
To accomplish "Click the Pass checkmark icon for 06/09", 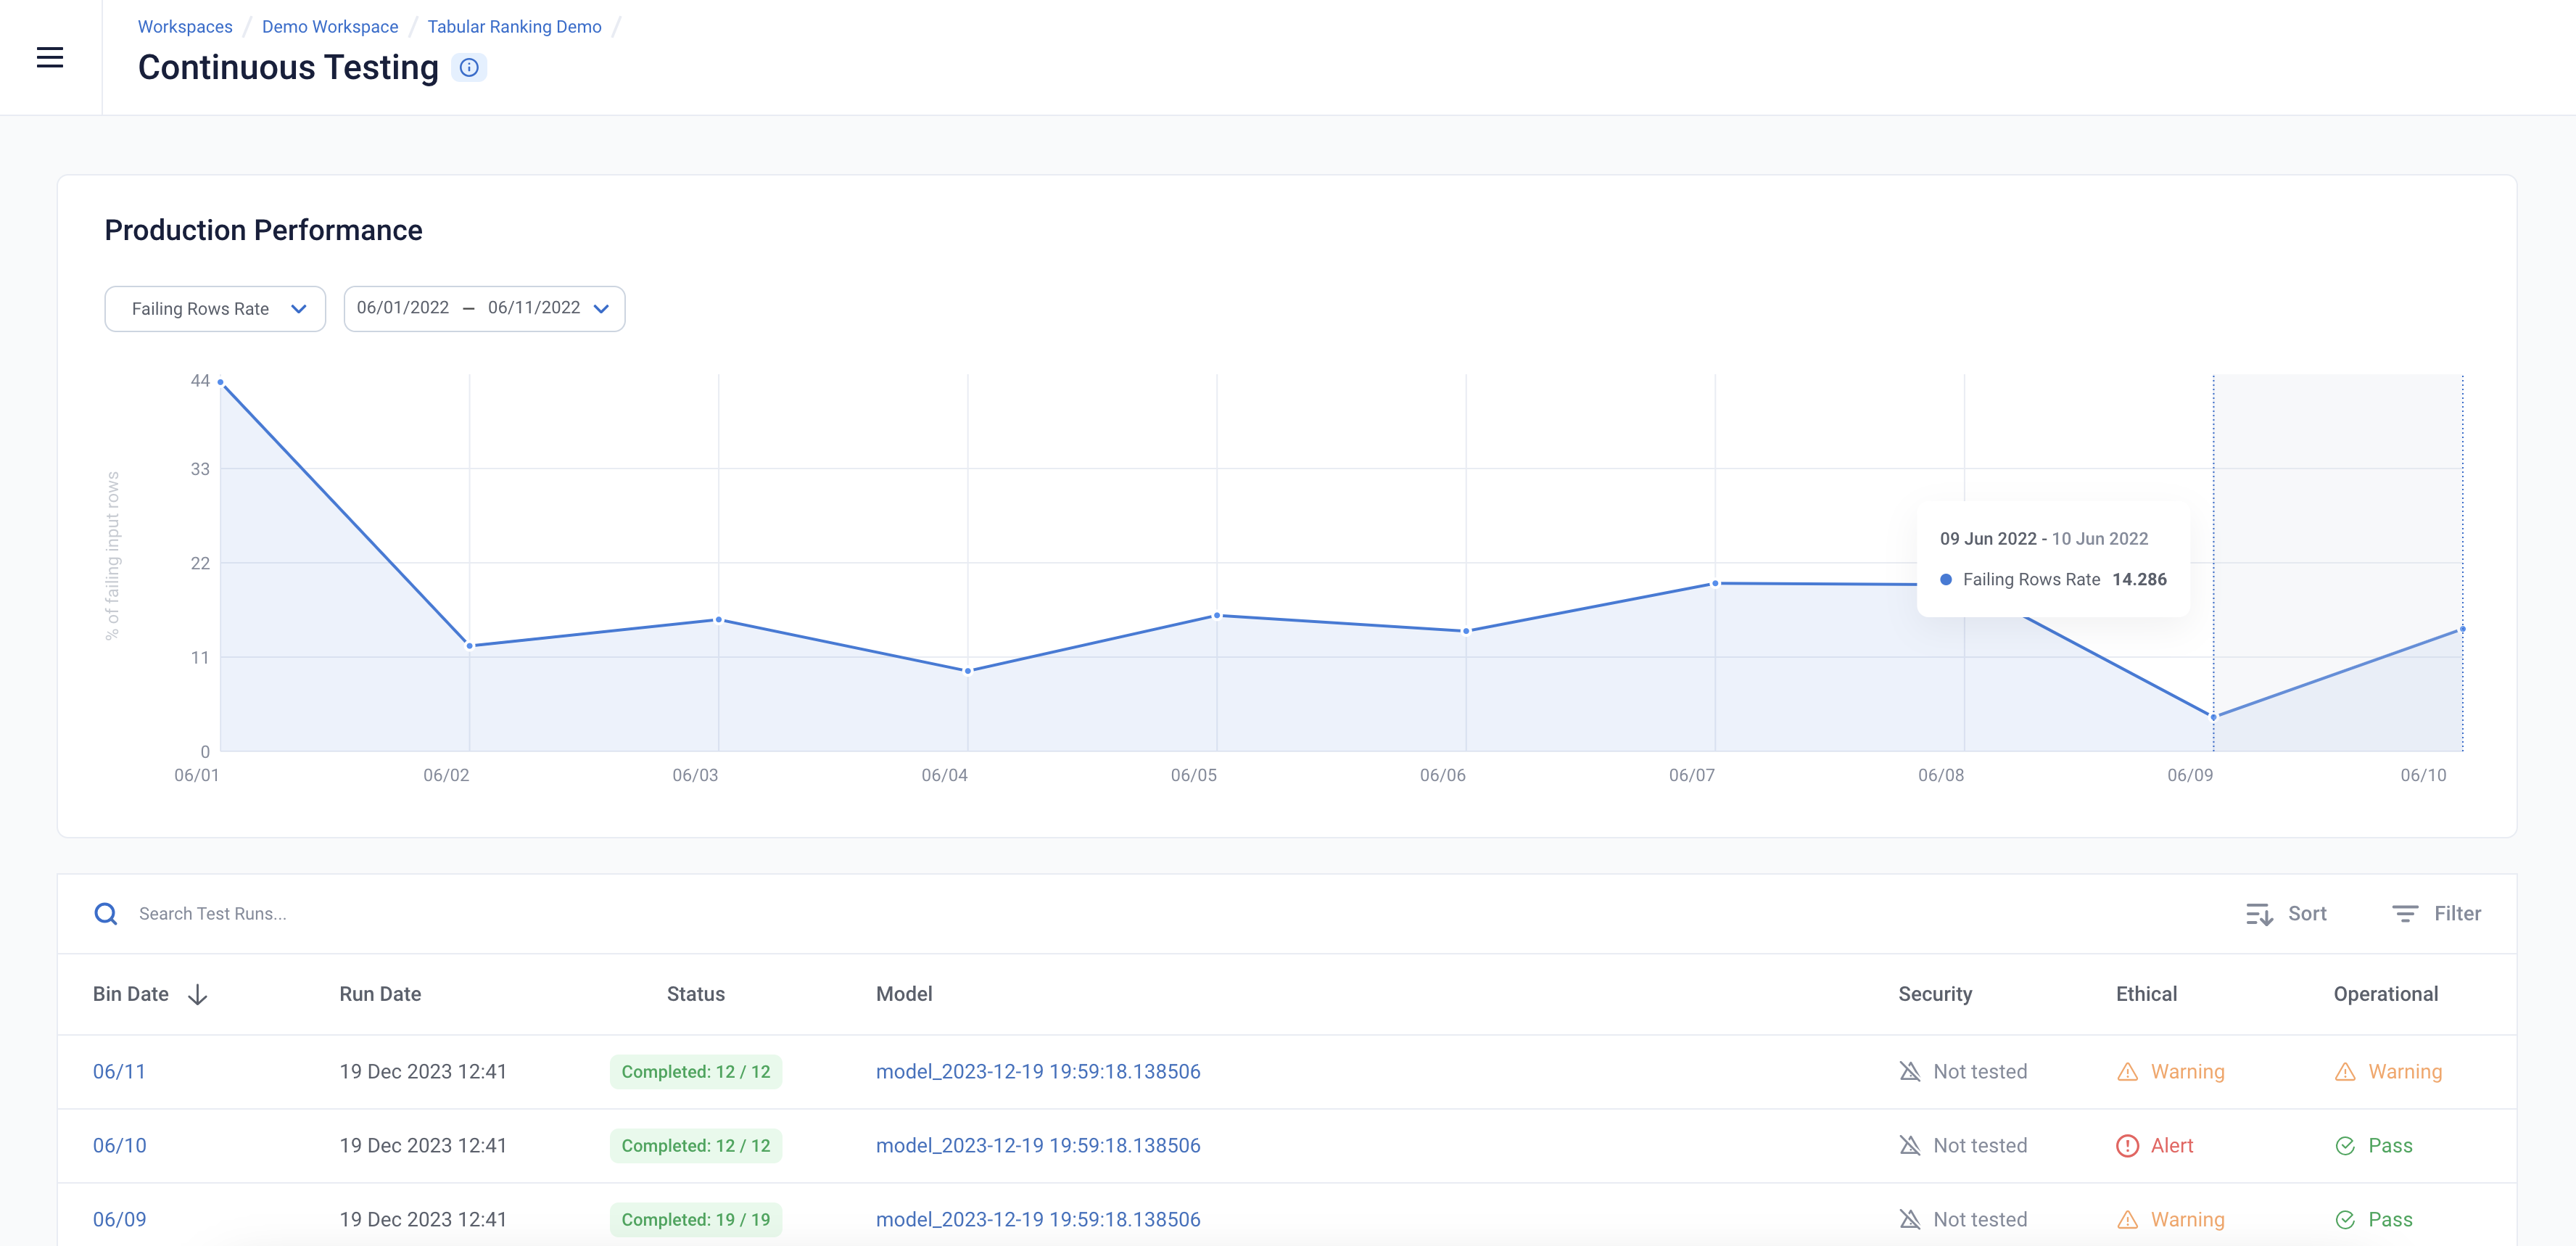I will (2345, 1220).
